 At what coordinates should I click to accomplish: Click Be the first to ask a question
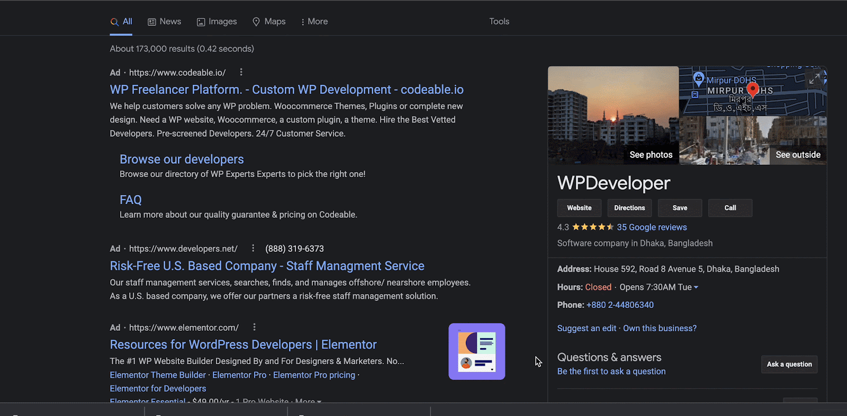(611, 371)
